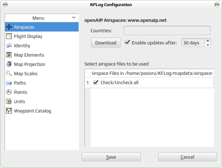222x168 pixels.
Task: Toggle the Check/Uncheck all checkbox
Action: point(96,82)
